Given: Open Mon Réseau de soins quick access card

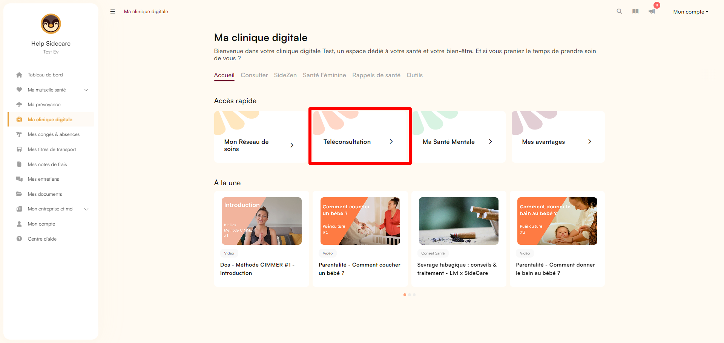Looking at the screenshot, I should [261, 137].
